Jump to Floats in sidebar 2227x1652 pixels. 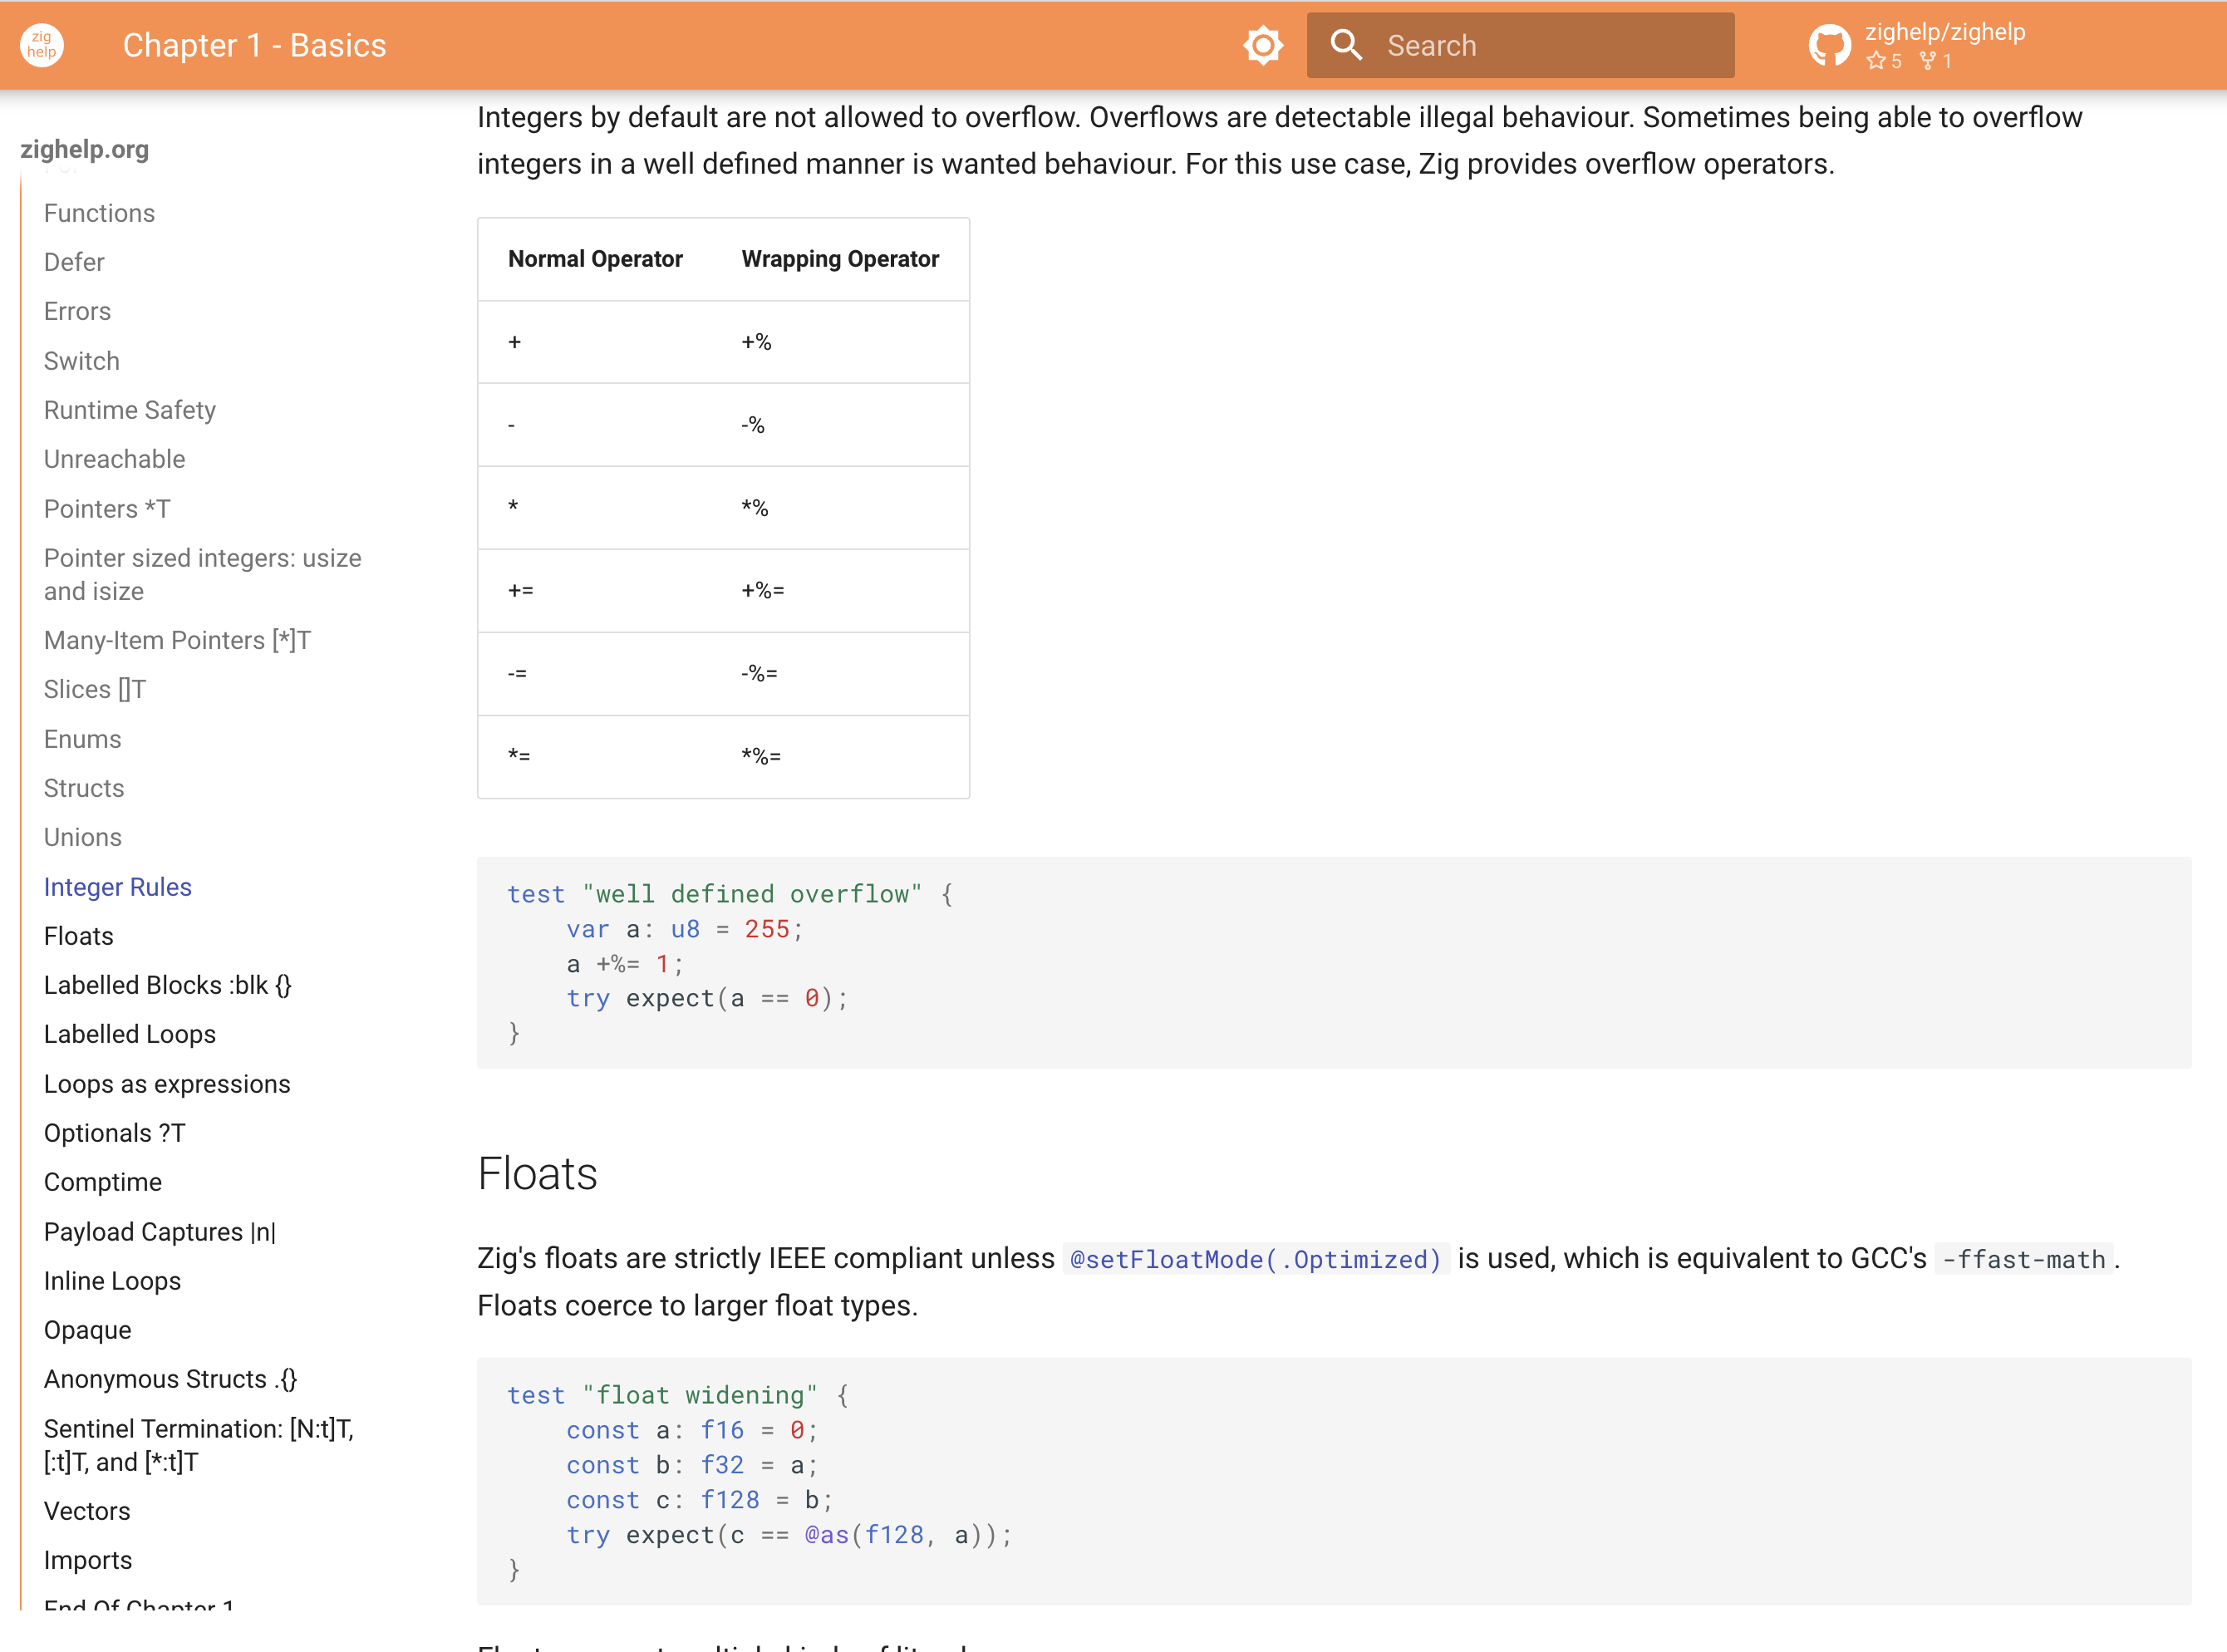coord(78,936)
